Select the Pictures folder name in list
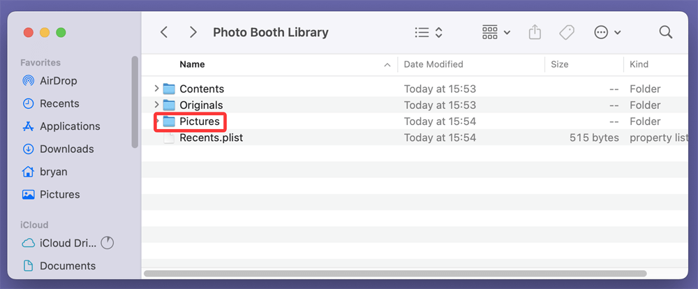This screenshot has height=289, width=698. click(200, 121)
